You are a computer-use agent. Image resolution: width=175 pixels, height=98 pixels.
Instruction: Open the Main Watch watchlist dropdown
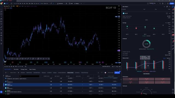click(126, 7)
